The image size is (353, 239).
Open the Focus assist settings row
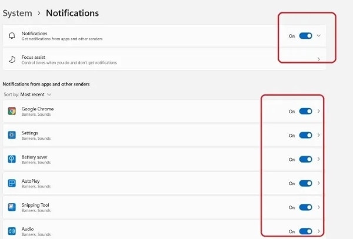click(x=147, y=59)
